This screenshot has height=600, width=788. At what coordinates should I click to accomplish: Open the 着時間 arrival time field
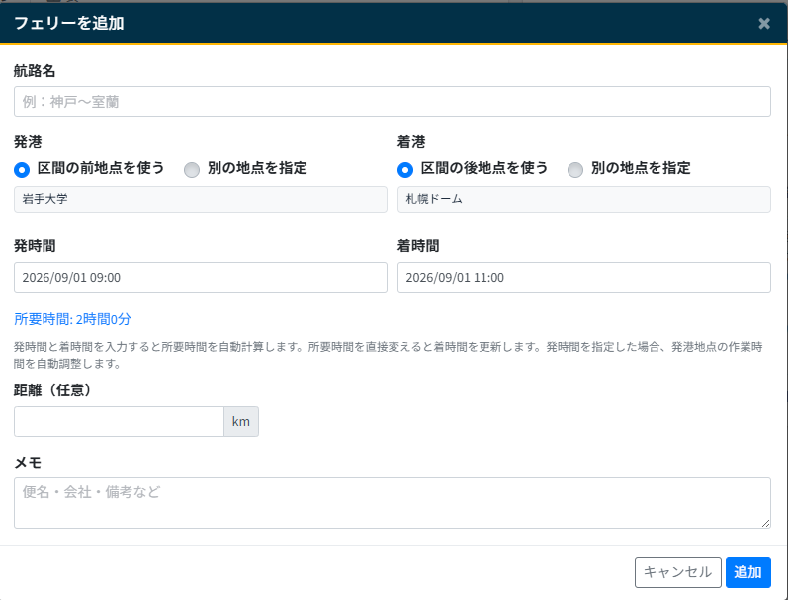(x=584, y=278)
